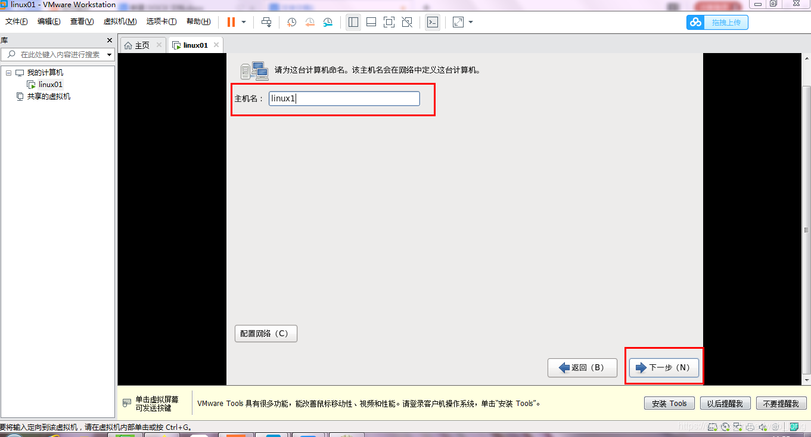This screenshot has width=811, height=437.
Task: Open the Snapshot Manager
Action: [327, 22]
